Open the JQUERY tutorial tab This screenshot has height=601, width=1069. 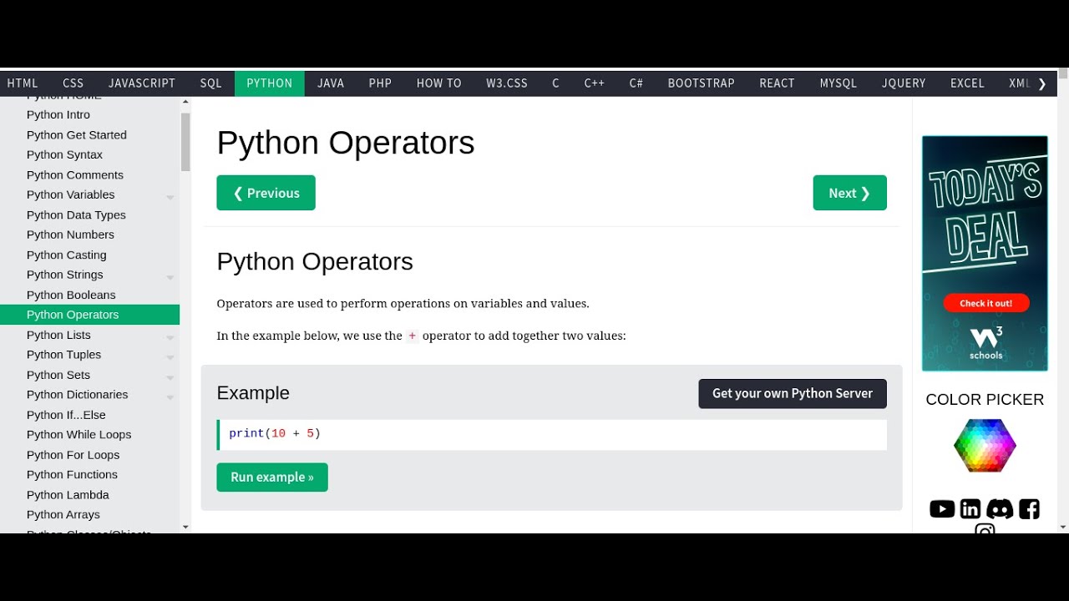(904, 83)
